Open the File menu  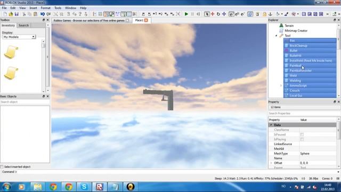click(4, 8)
